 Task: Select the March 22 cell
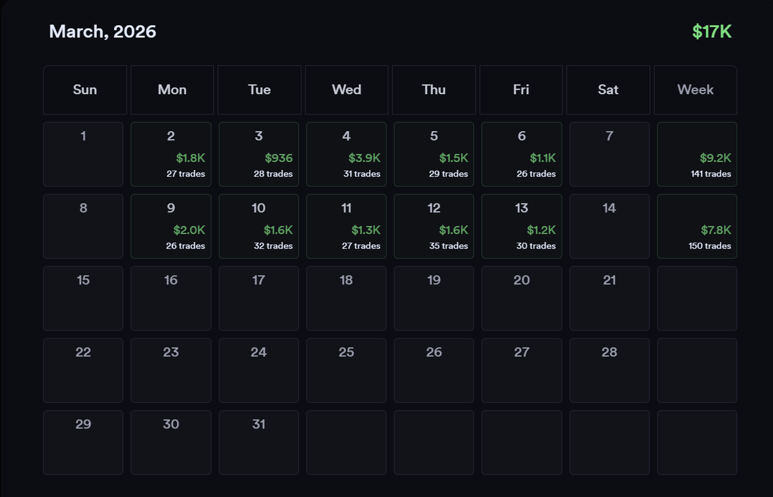click(83, 371)
